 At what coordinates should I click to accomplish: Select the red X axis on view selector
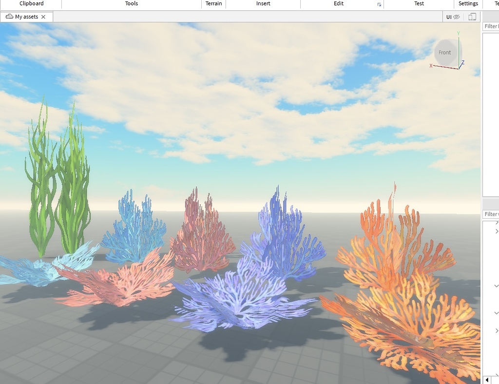tap(432, 65)
